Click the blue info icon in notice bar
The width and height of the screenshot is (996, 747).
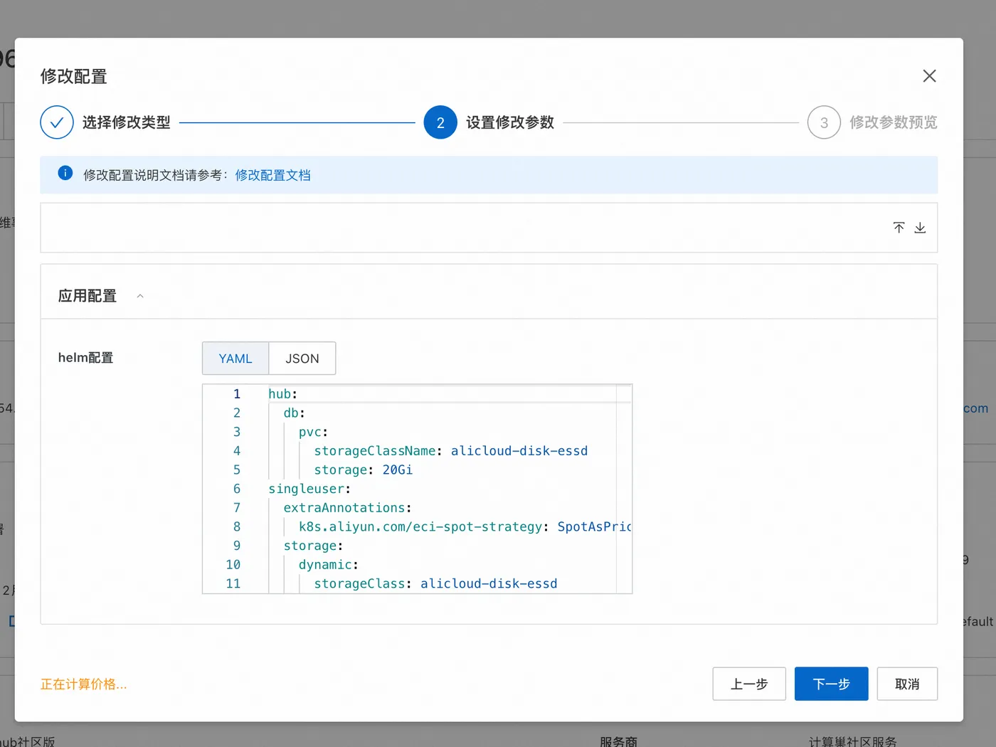click(65, 173)
